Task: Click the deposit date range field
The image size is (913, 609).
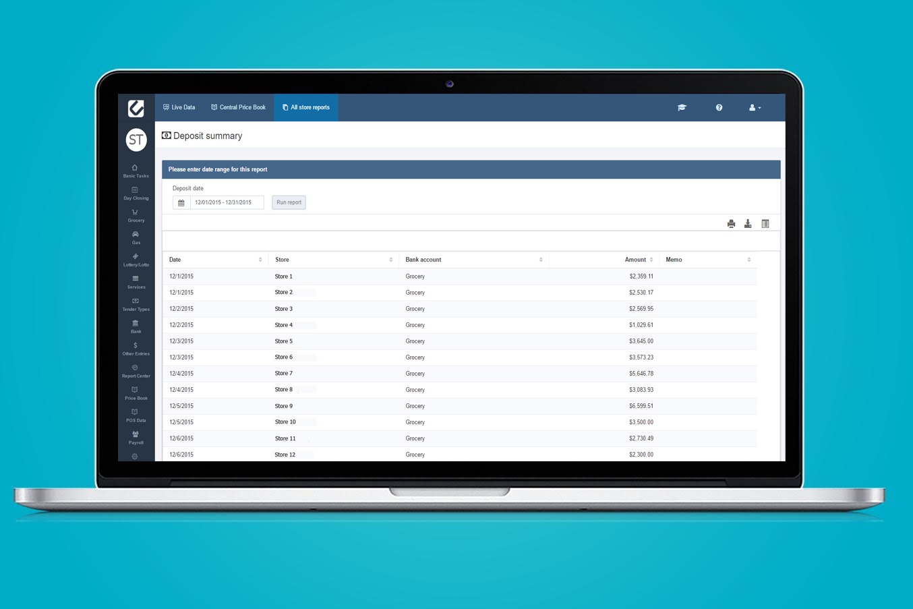Action: [x=227, y=202]
